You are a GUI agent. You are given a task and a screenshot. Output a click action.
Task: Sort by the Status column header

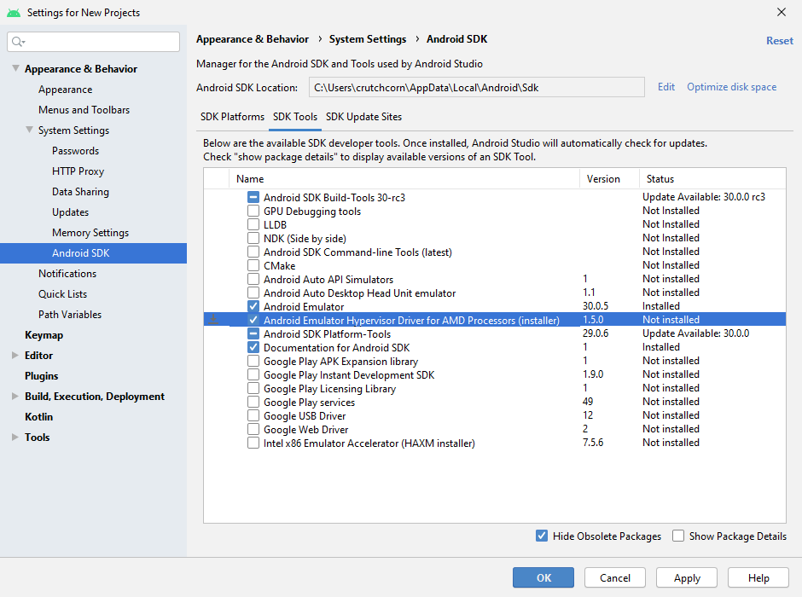coord(712,179)
